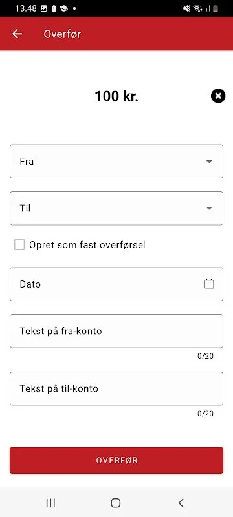Tap the battery icon in the status bar
Screen dimensions: 233x517
(216, 8)
